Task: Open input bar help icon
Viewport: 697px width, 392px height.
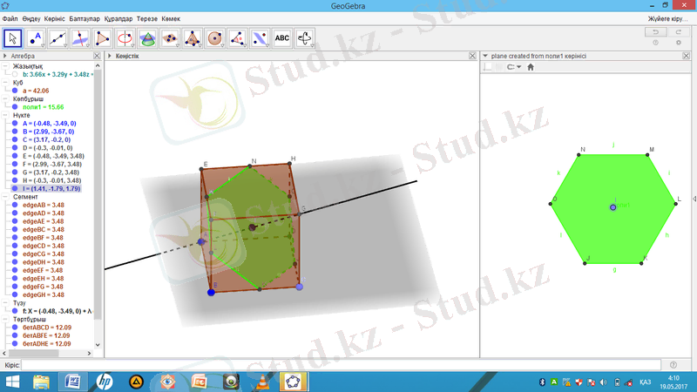Action: click(673, 365)
